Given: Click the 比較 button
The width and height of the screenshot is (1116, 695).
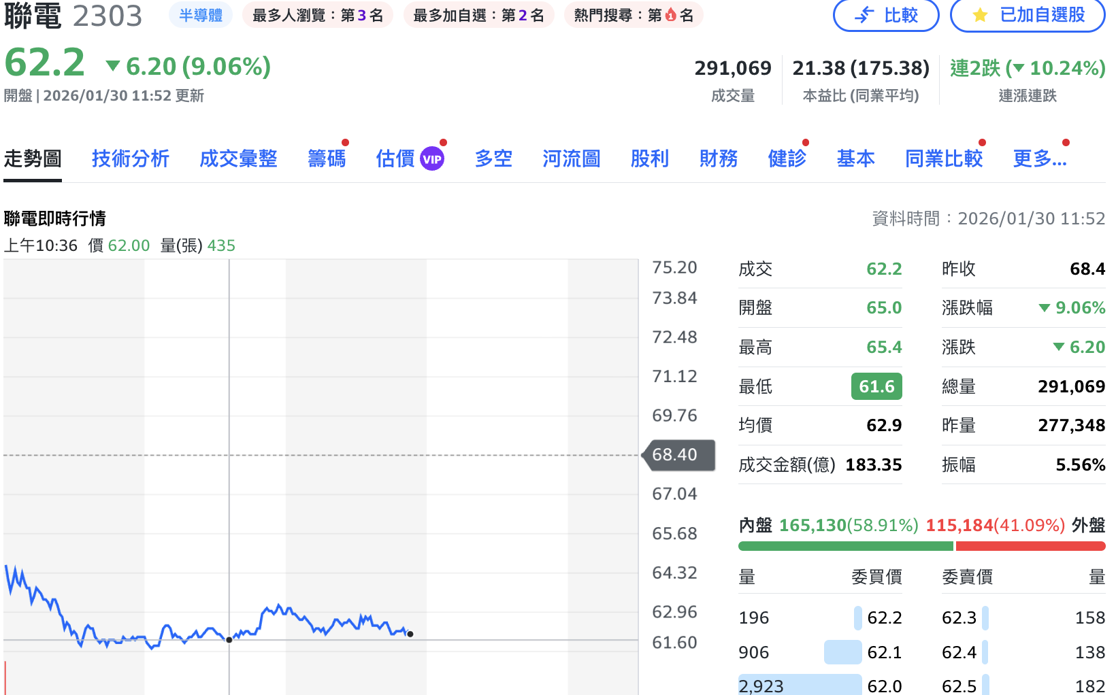Looking at the screenshot, I should [x=887, y=16].
